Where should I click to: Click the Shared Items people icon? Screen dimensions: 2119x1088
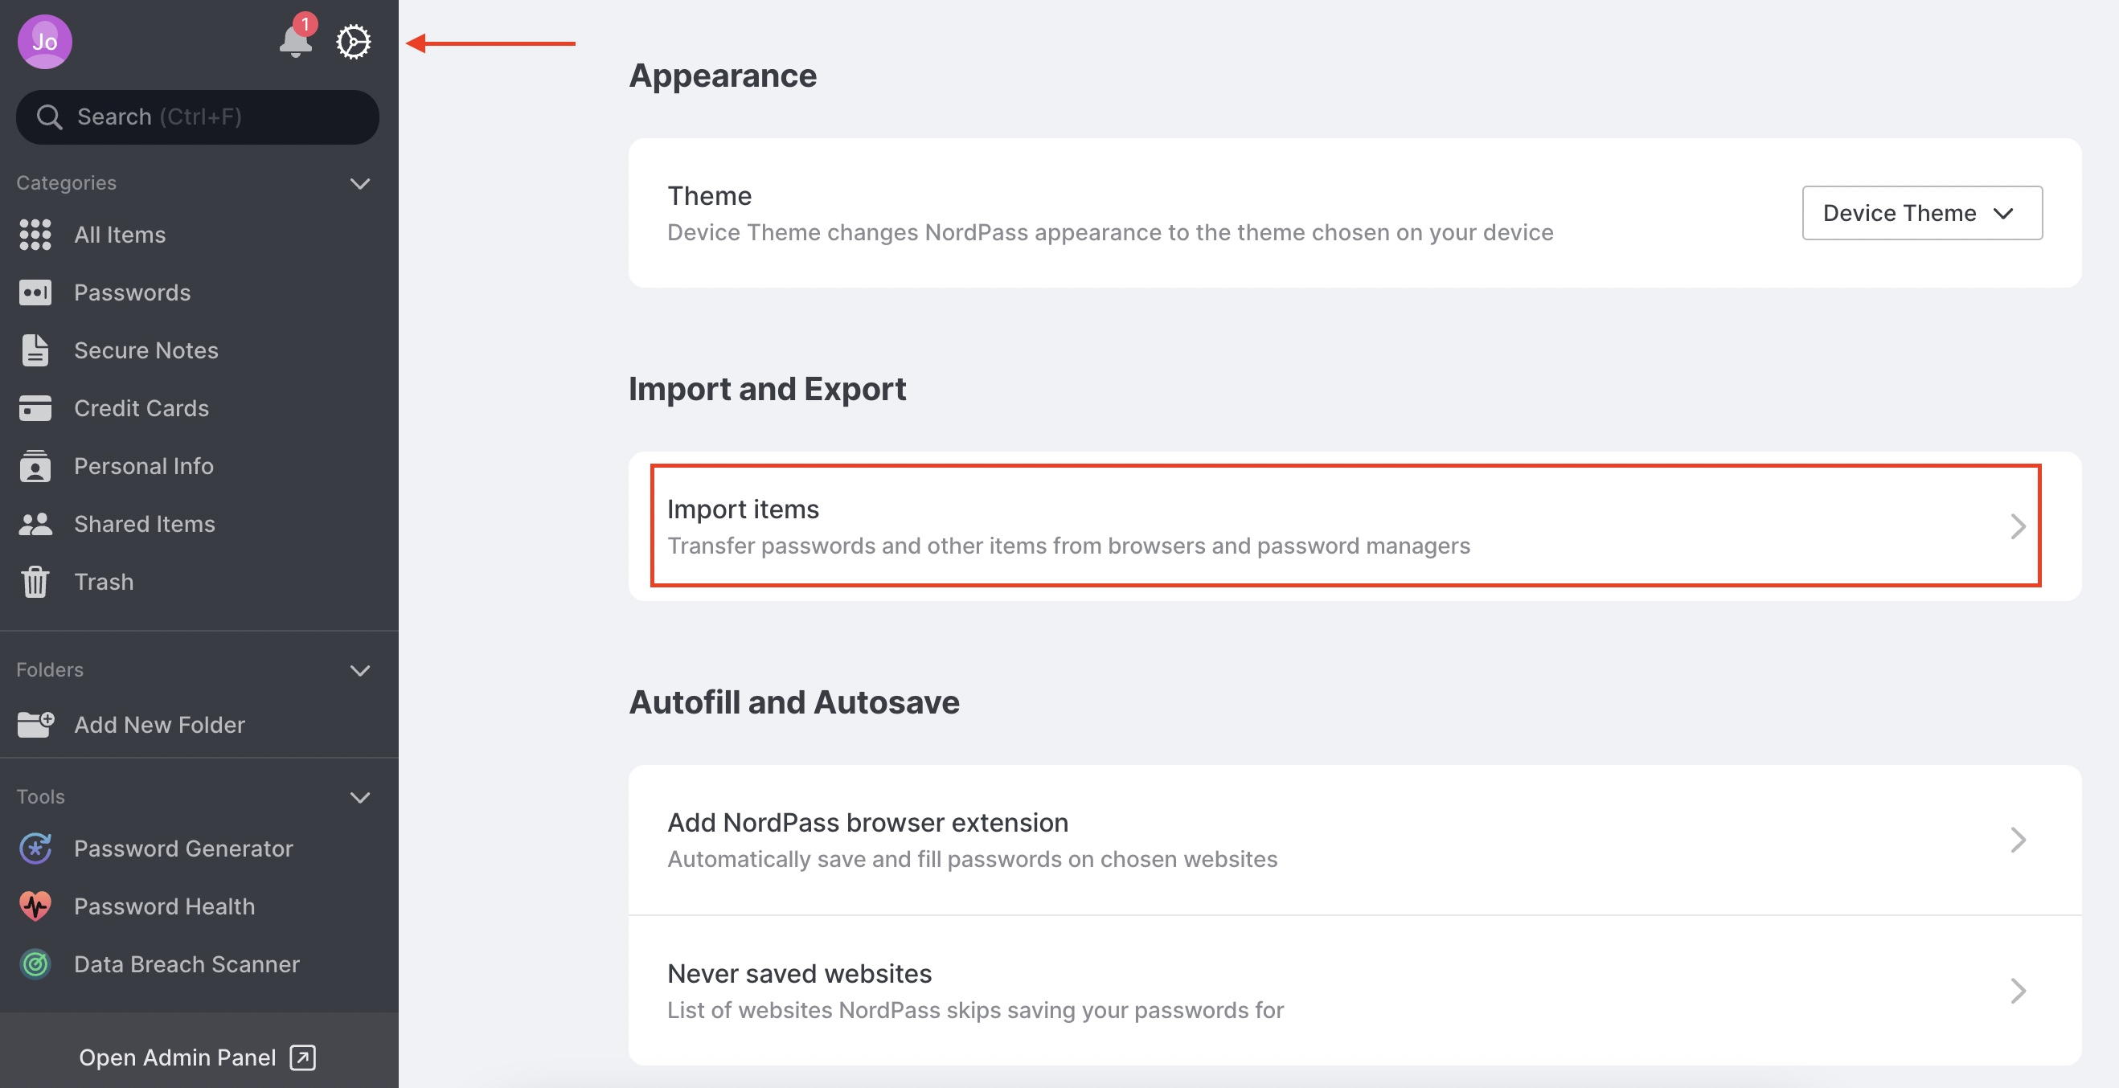pos(35,524)
